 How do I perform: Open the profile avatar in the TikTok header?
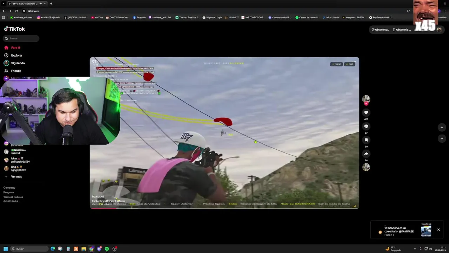tap(439, 30)
